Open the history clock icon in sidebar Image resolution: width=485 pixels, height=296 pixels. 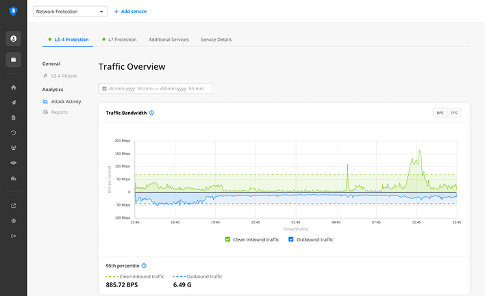pyautogui.click(x=14, y=133)
